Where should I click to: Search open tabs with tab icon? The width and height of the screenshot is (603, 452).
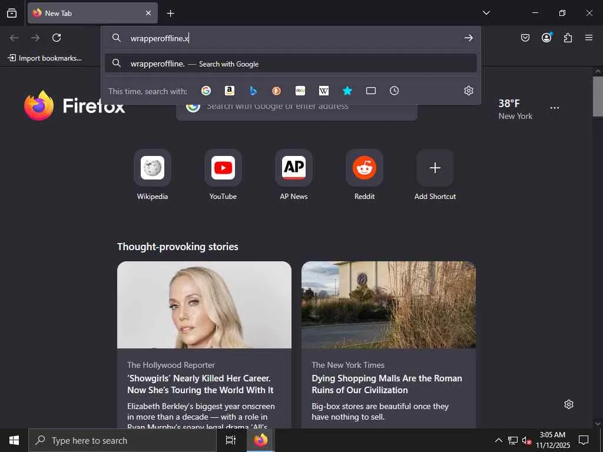click(x=371, y=91)
